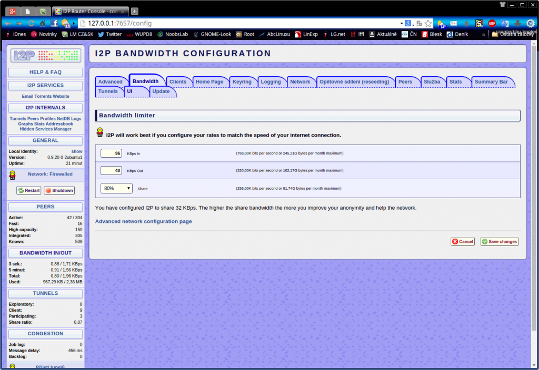The width and height of the screenshot is (539, 370).
Task: Open the Clients config tab
Action: 178,81
